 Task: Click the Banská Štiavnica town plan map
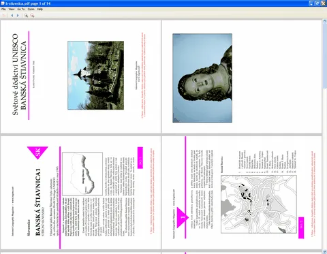point(259,204)
